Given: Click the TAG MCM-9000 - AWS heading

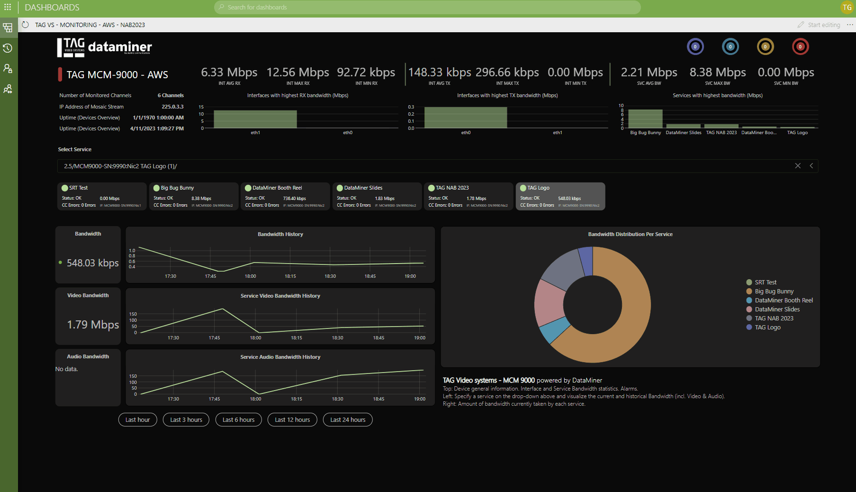Looking at the screenshot, I should tap(117, 74).
